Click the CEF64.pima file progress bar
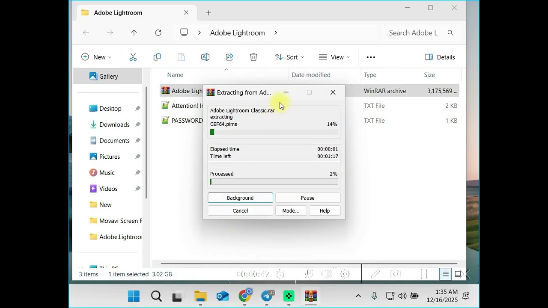The image size is (548, 308). coord(274,132)
